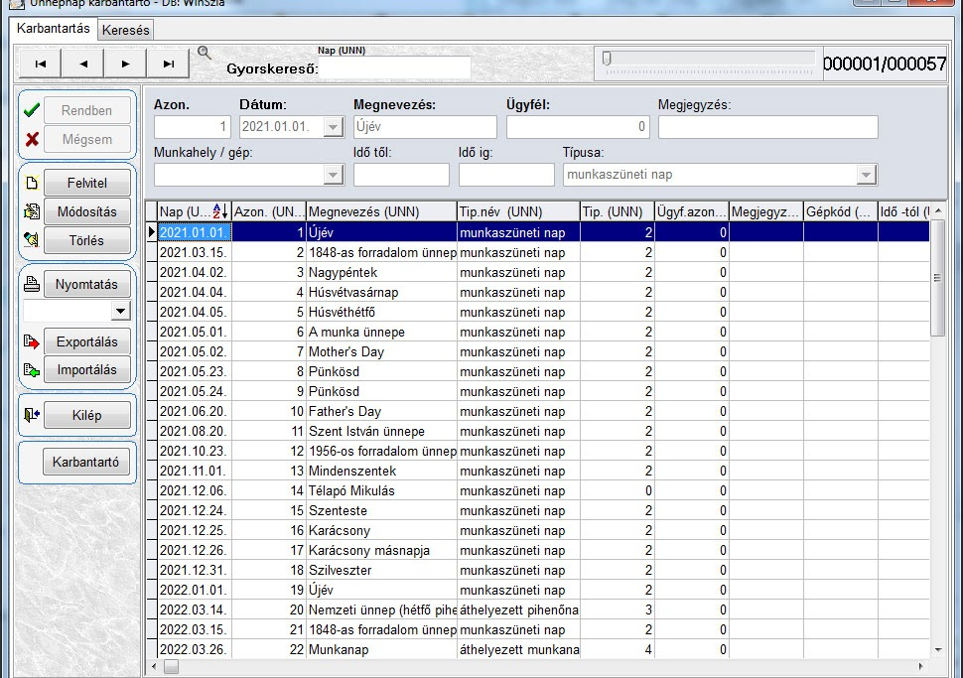Go to the previous record arrow
This screenshot has width=963, height=678.
[x=83, y=64]
